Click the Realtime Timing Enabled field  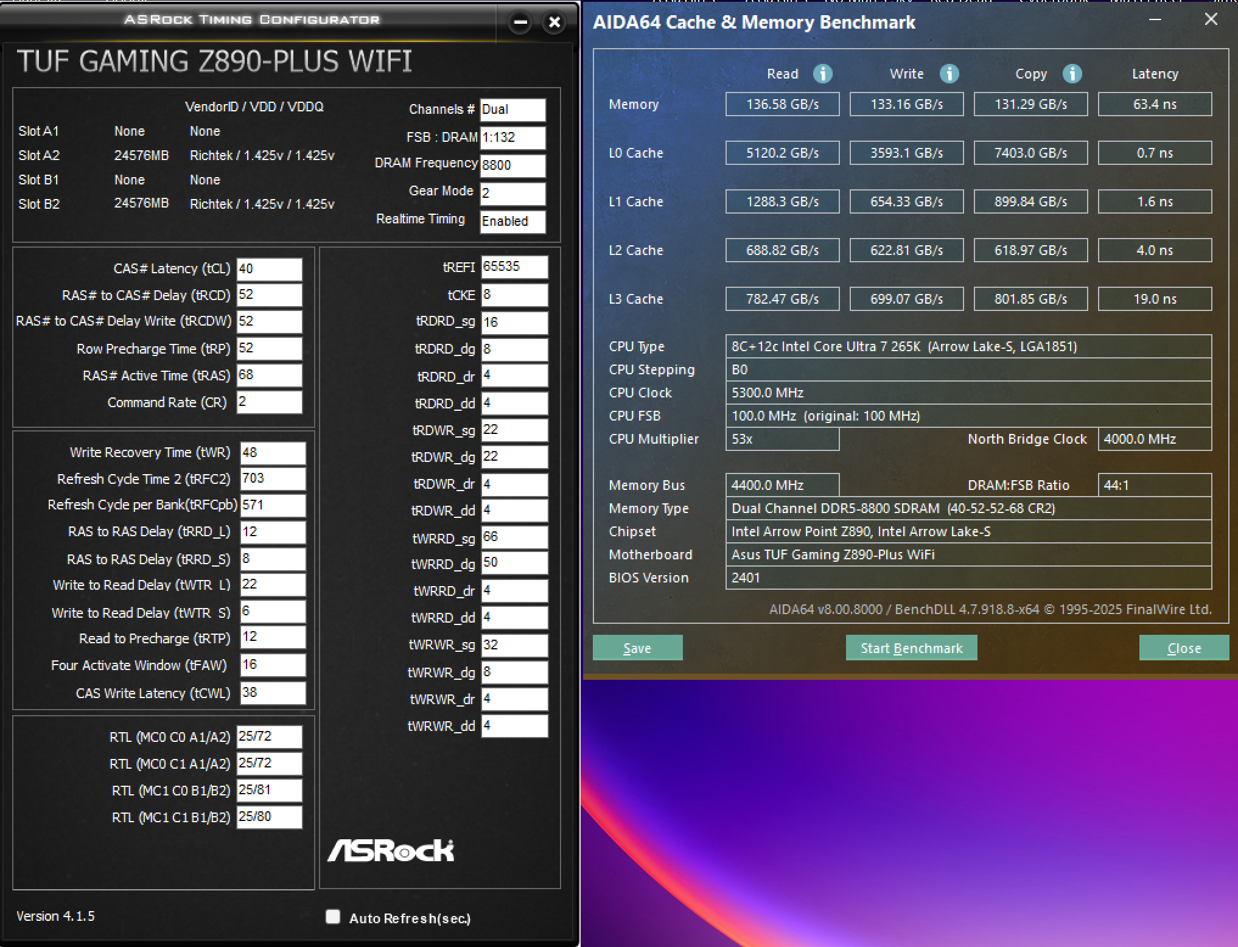click(512, 222)
